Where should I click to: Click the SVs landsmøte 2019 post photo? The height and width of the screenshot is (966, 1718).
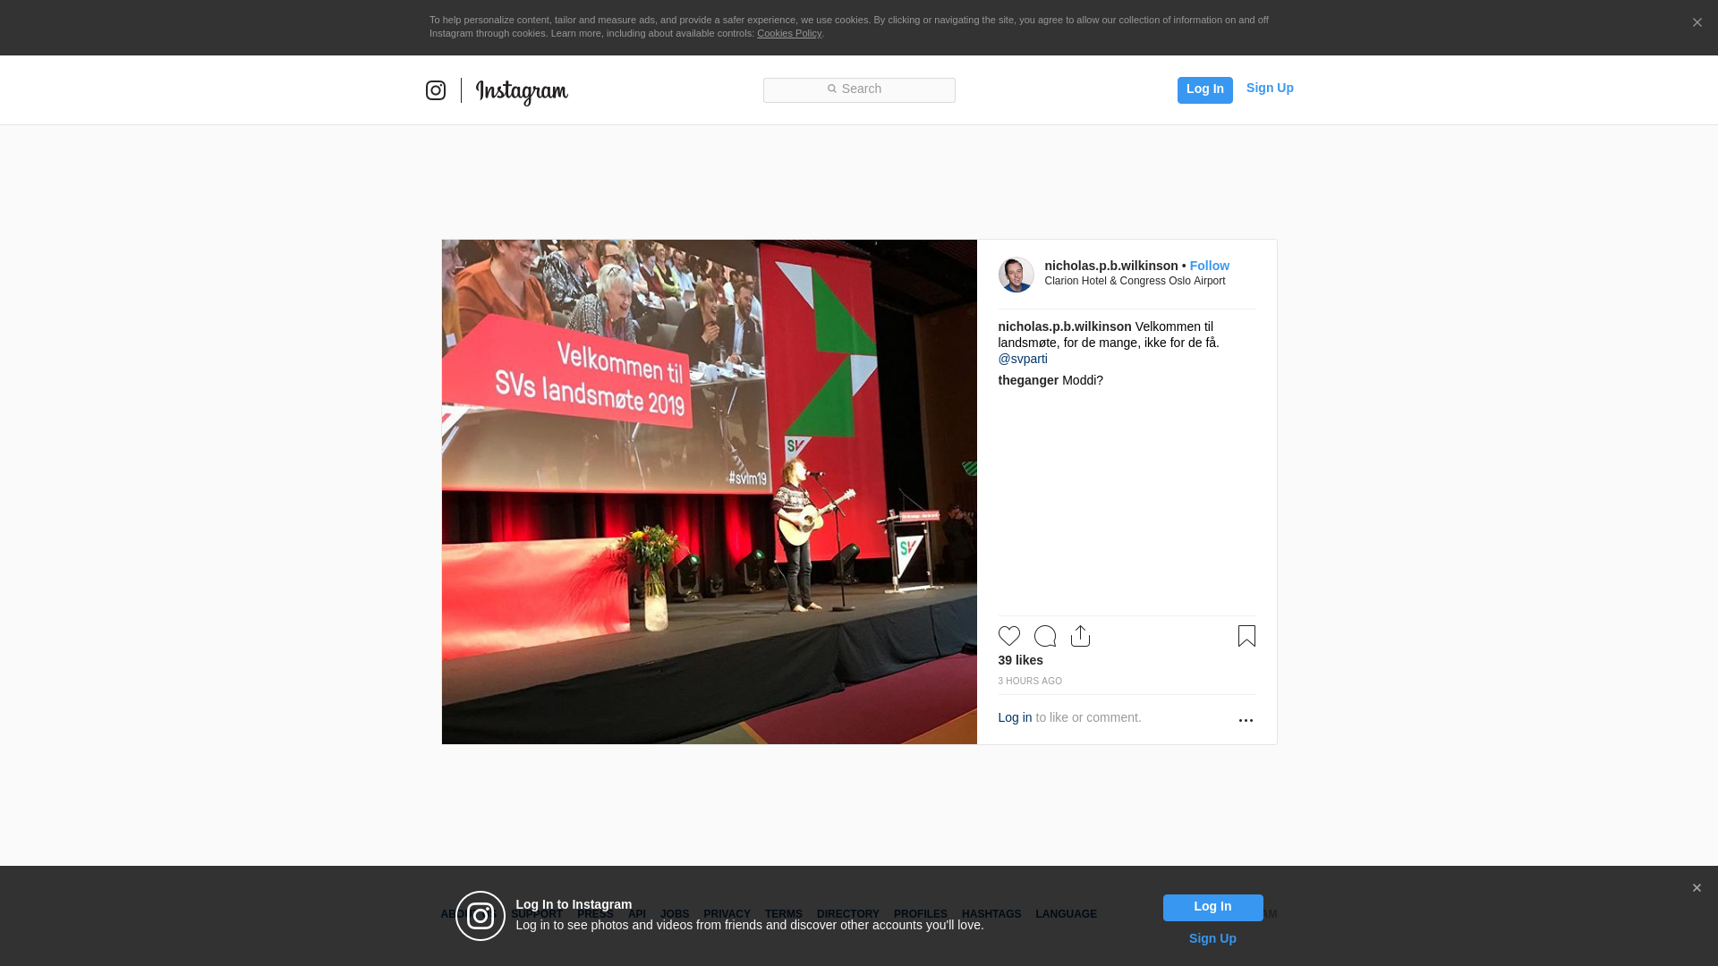(x=709, y=492)
